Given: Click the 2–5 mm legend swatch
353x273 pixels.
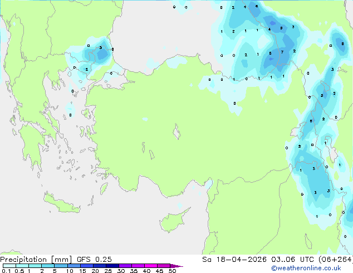Looking at the screenshot, I should (48, 266).
